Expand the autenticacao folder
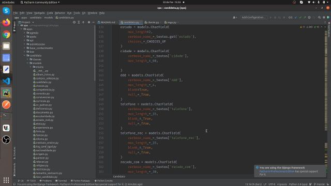Screen dimensions: 331x186 click(24, 44)
